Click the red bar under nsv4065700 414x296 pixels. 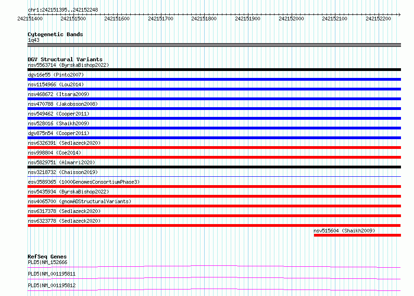[x=214, y=206]
